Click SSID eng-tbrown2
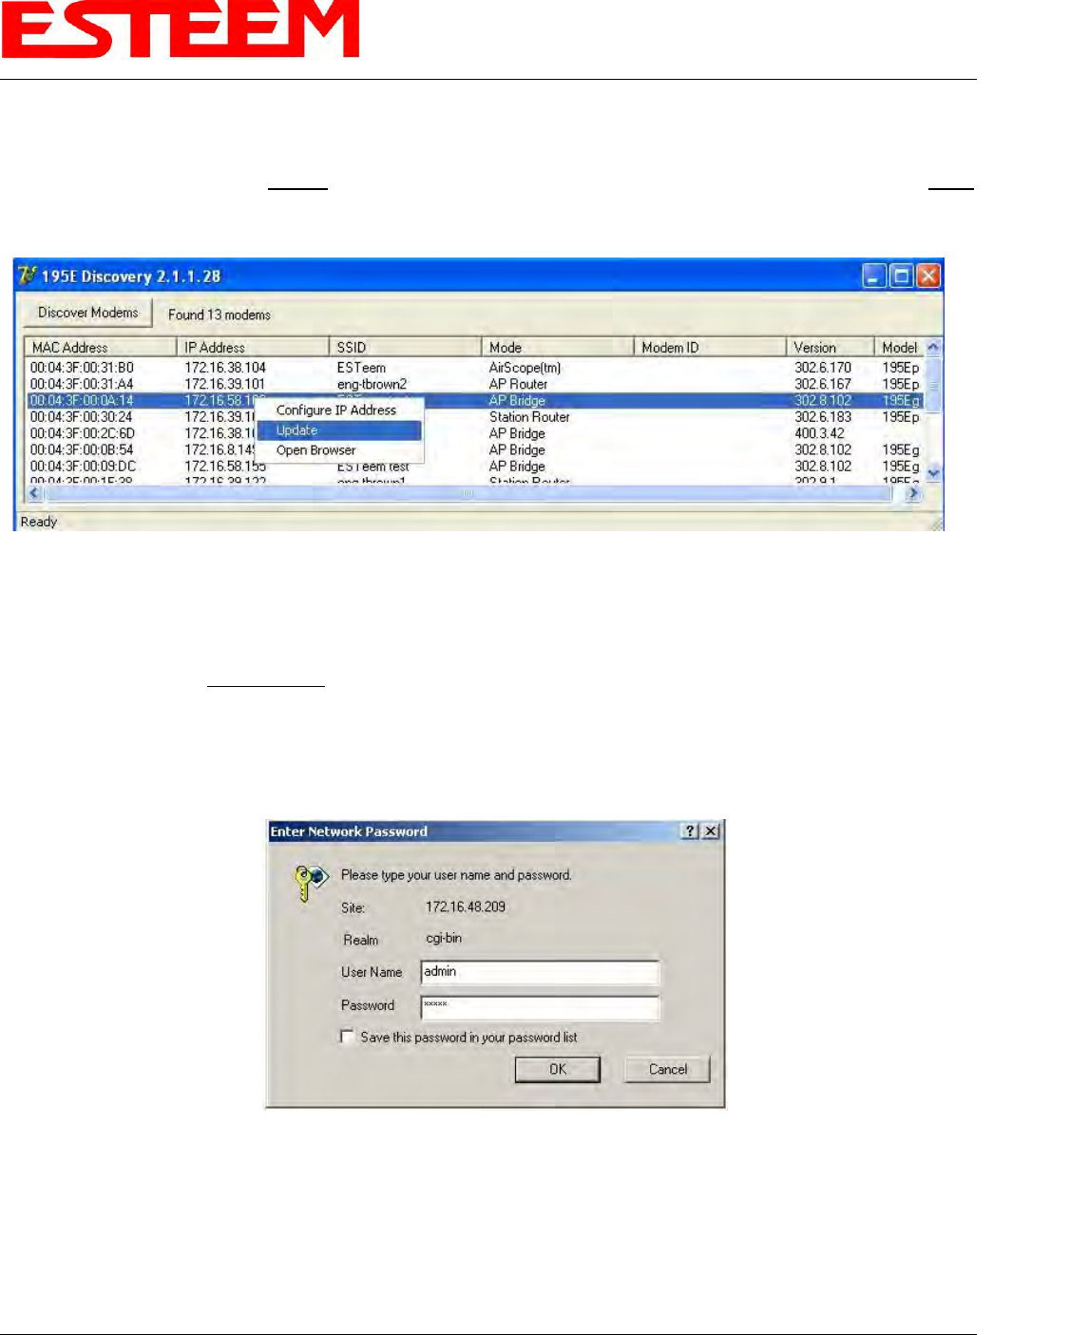Screen dimensions: 1070x1335 pyautogui.click(x=372, y=384)
